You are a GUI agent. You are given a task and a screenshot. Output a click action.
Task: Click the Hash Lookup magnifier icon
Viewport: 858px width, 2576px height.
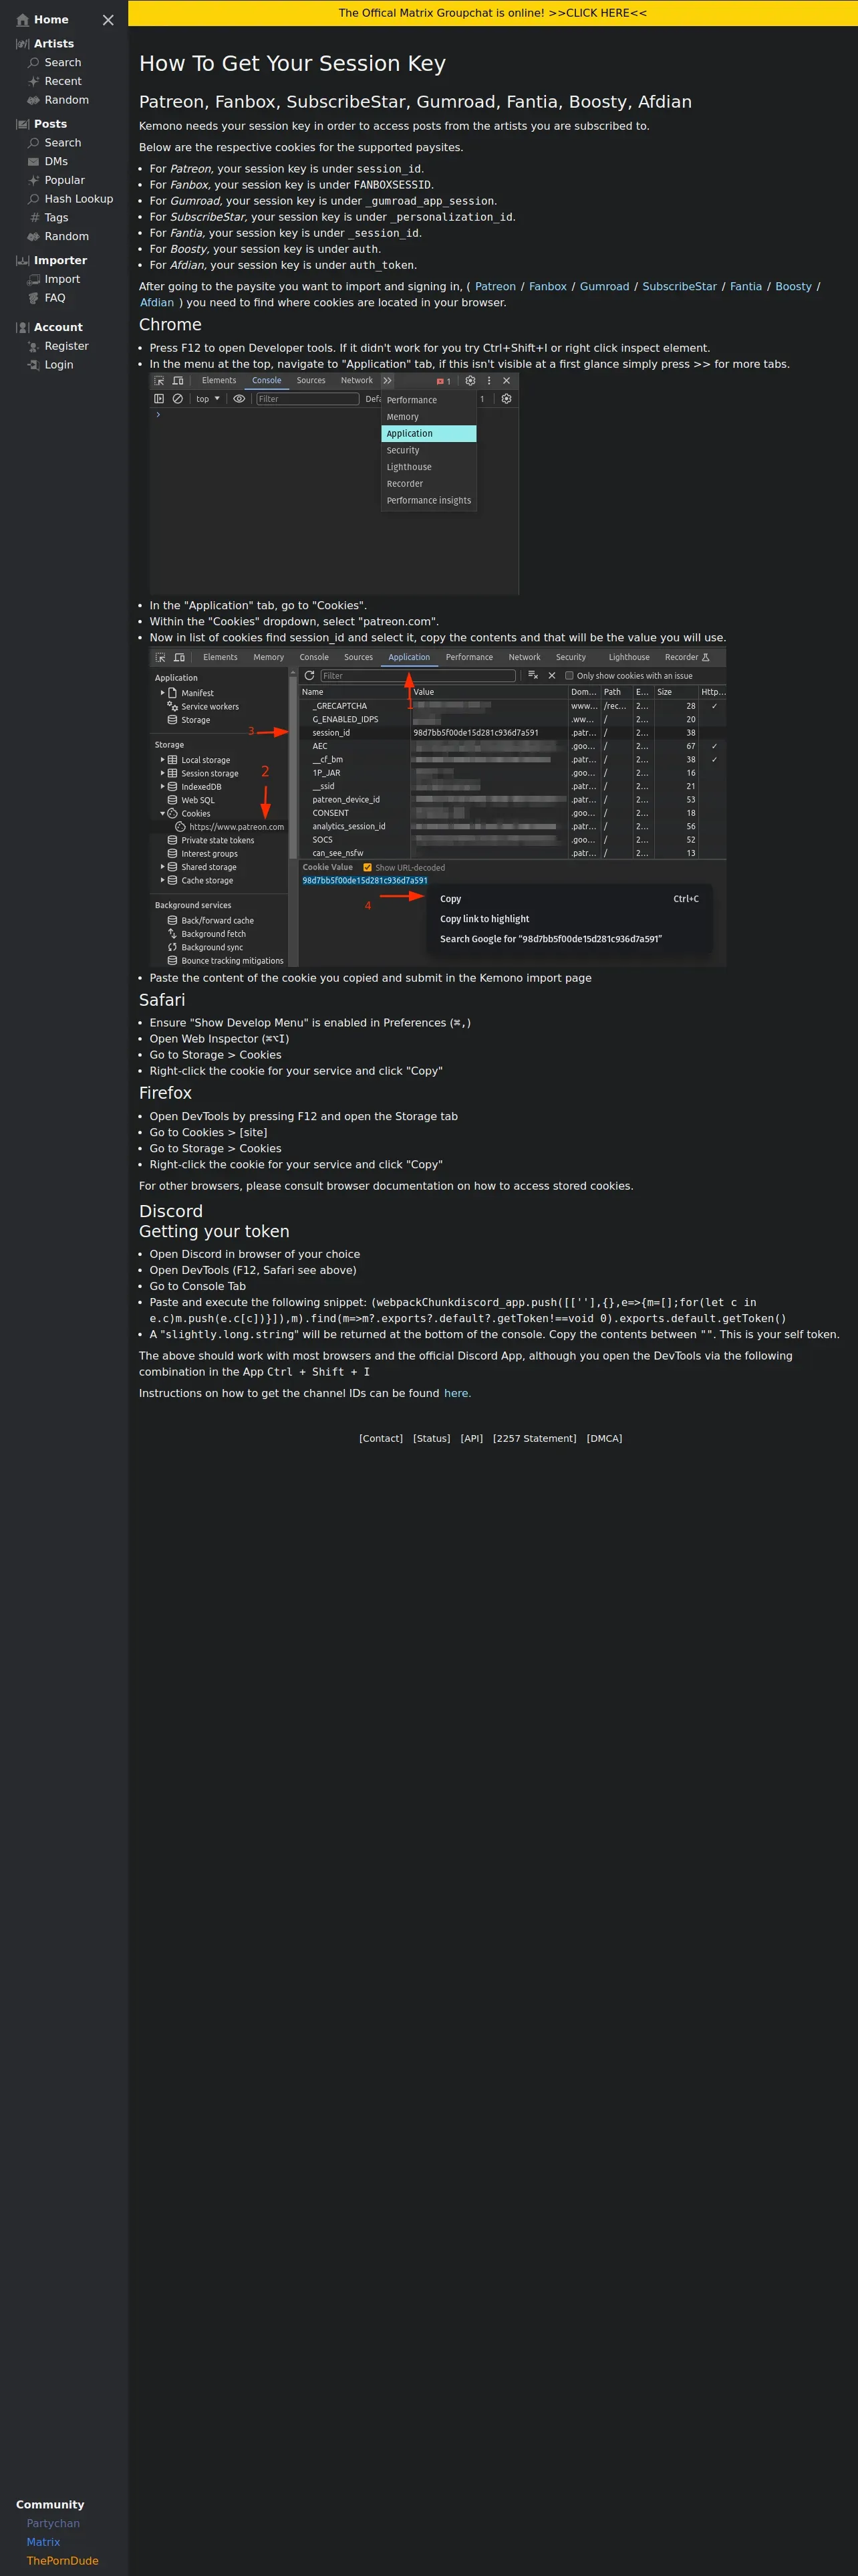34,199
